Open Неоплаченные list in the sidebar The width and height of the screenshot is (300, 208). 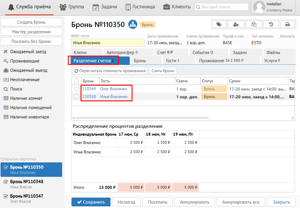pos(25,80)
